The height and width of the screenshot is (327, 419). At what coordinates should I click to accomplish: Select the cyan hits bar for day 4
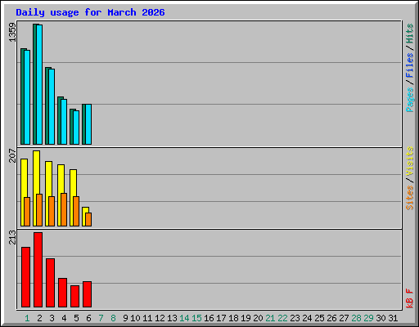coord(64,122)
